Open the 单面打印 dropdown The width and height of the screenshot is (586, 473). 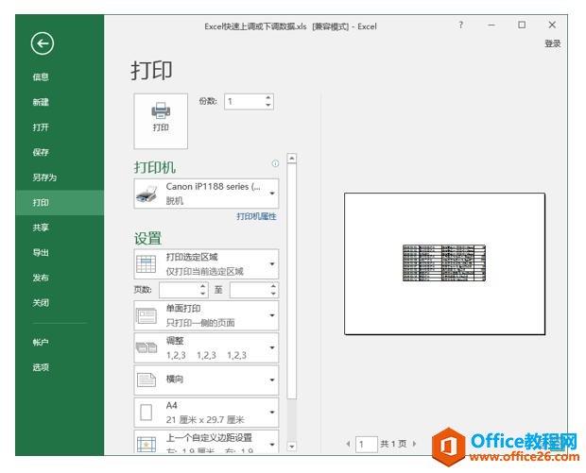(206, 315)
